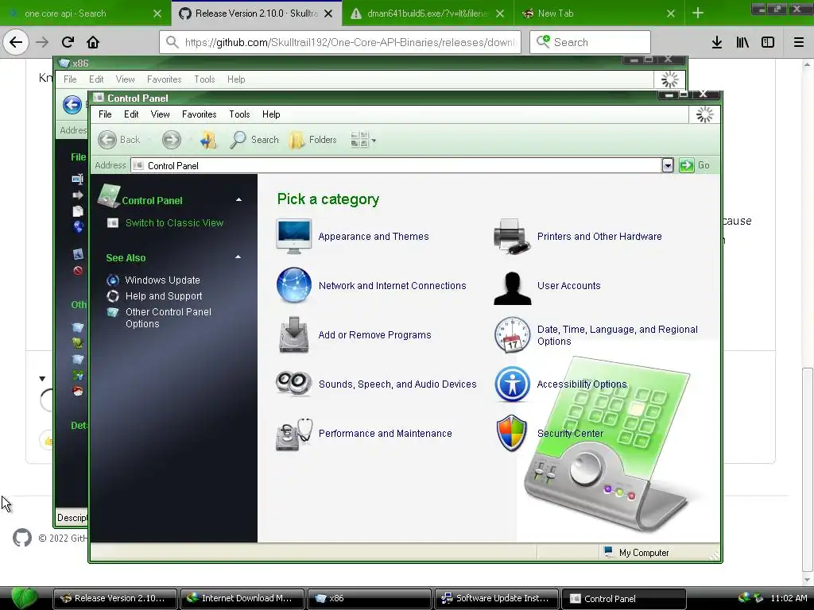The width and height of the screenshot is (814, 610).
Task: Open Search in Control Panel toolbar
Action: click(254, 140)
